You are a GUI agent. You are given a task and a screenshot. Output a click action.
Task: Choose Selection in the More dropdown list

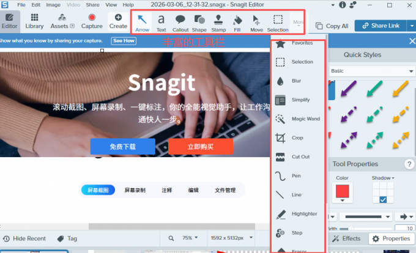298,62
